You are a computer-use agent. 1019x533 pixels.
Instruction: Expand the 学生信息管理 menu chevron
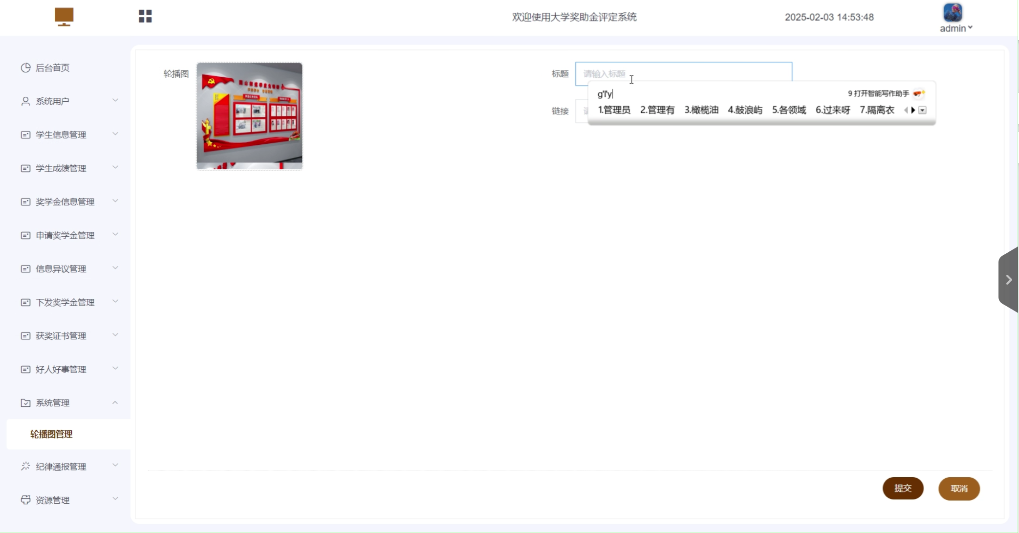115,134
